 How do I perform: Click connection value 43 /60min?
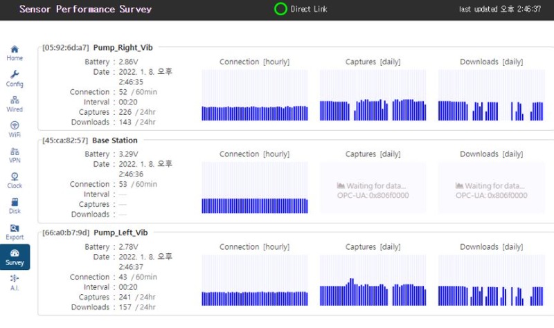[138, 277]
